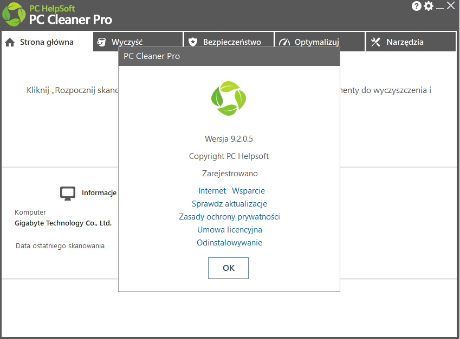Image resolution: width=460 pixels, height=339 pixels.
Task: Click the speedometer icon on Optymalizuj tab
Action: [x=284, y=42]
